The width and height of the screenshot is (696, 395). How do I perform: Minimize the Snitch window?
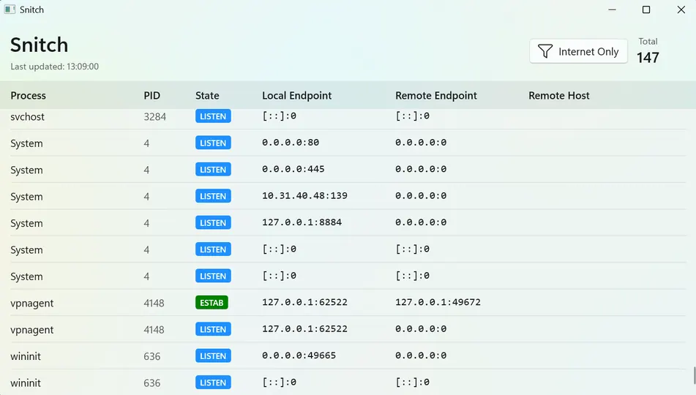612,10
